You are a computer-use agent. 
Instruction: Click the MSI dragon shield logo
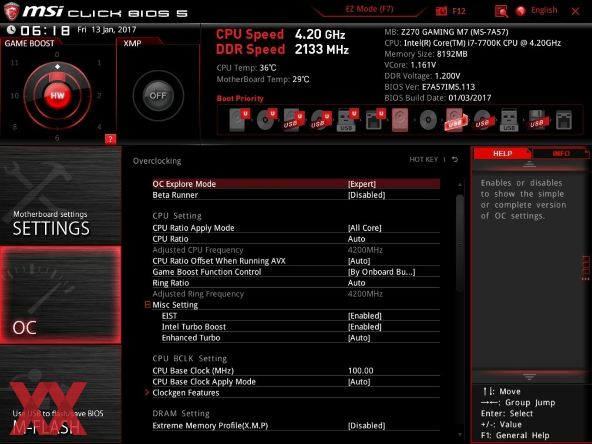click(x=11, y=11)
